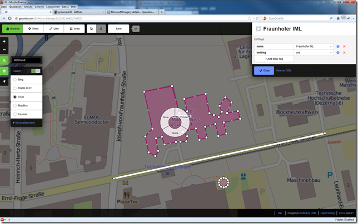Save the map edits
Viewport: 358px width, 224px height.
[x=118, y=29]
